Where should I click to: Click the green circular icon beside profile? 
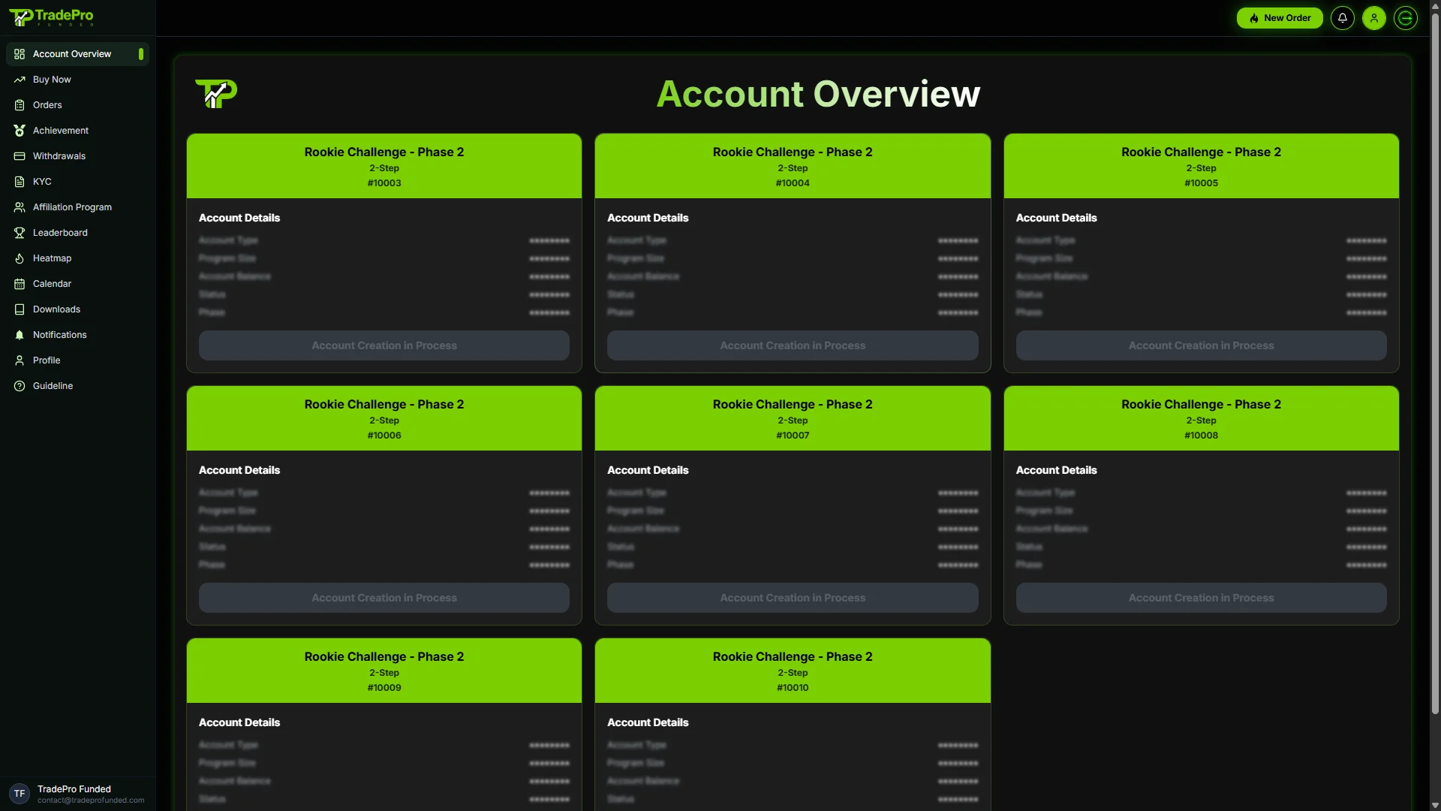click(x=1406, y=18)
